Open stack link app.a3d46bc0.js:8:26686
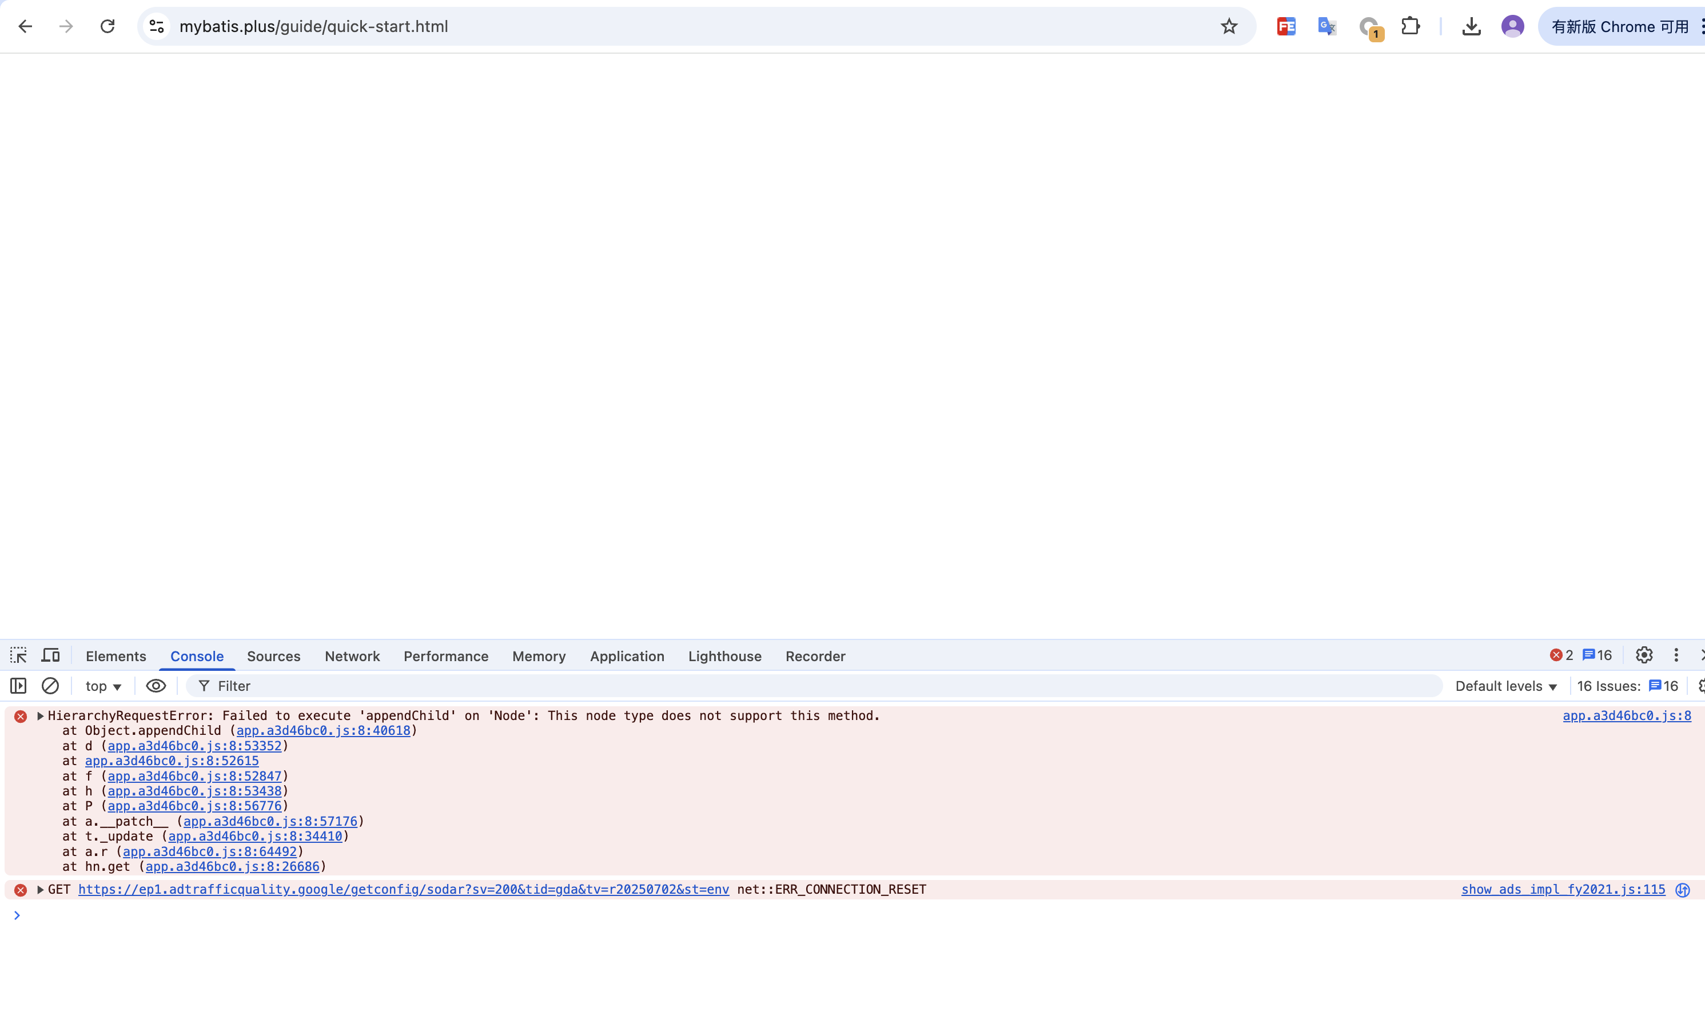1705x1032 pixels. [x=233, y=866]
